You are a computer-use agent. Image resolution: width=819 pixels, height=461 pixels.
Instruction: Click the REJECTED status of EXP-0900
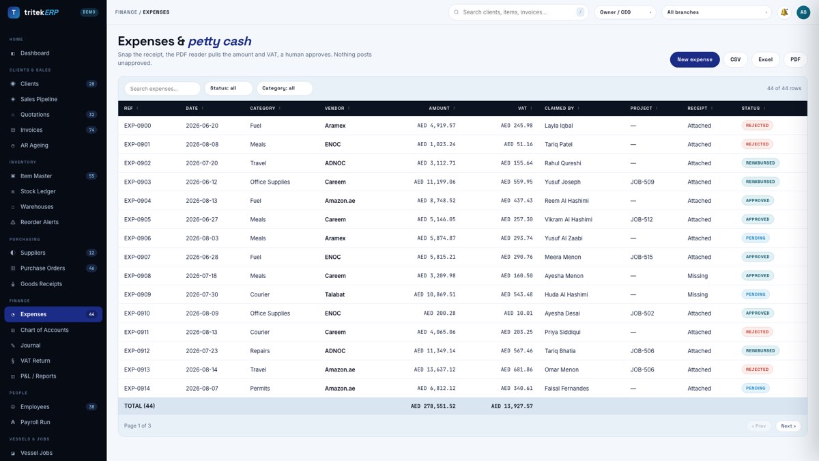coord(758,126)
